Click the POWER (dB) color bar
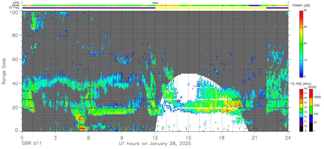324x149 pixels. coord(301,44)
